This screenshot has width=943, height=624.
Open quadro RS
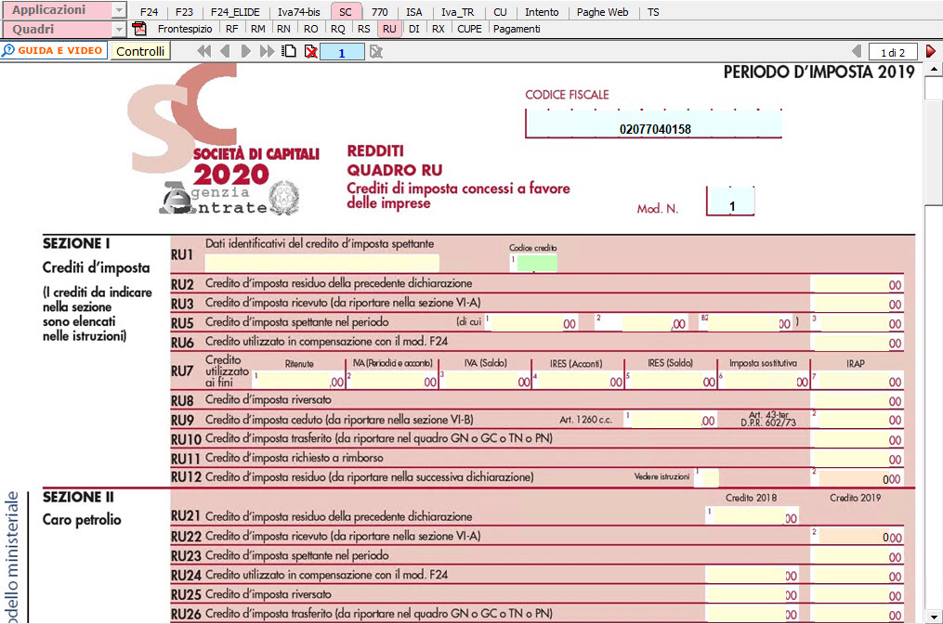[364, 29]
